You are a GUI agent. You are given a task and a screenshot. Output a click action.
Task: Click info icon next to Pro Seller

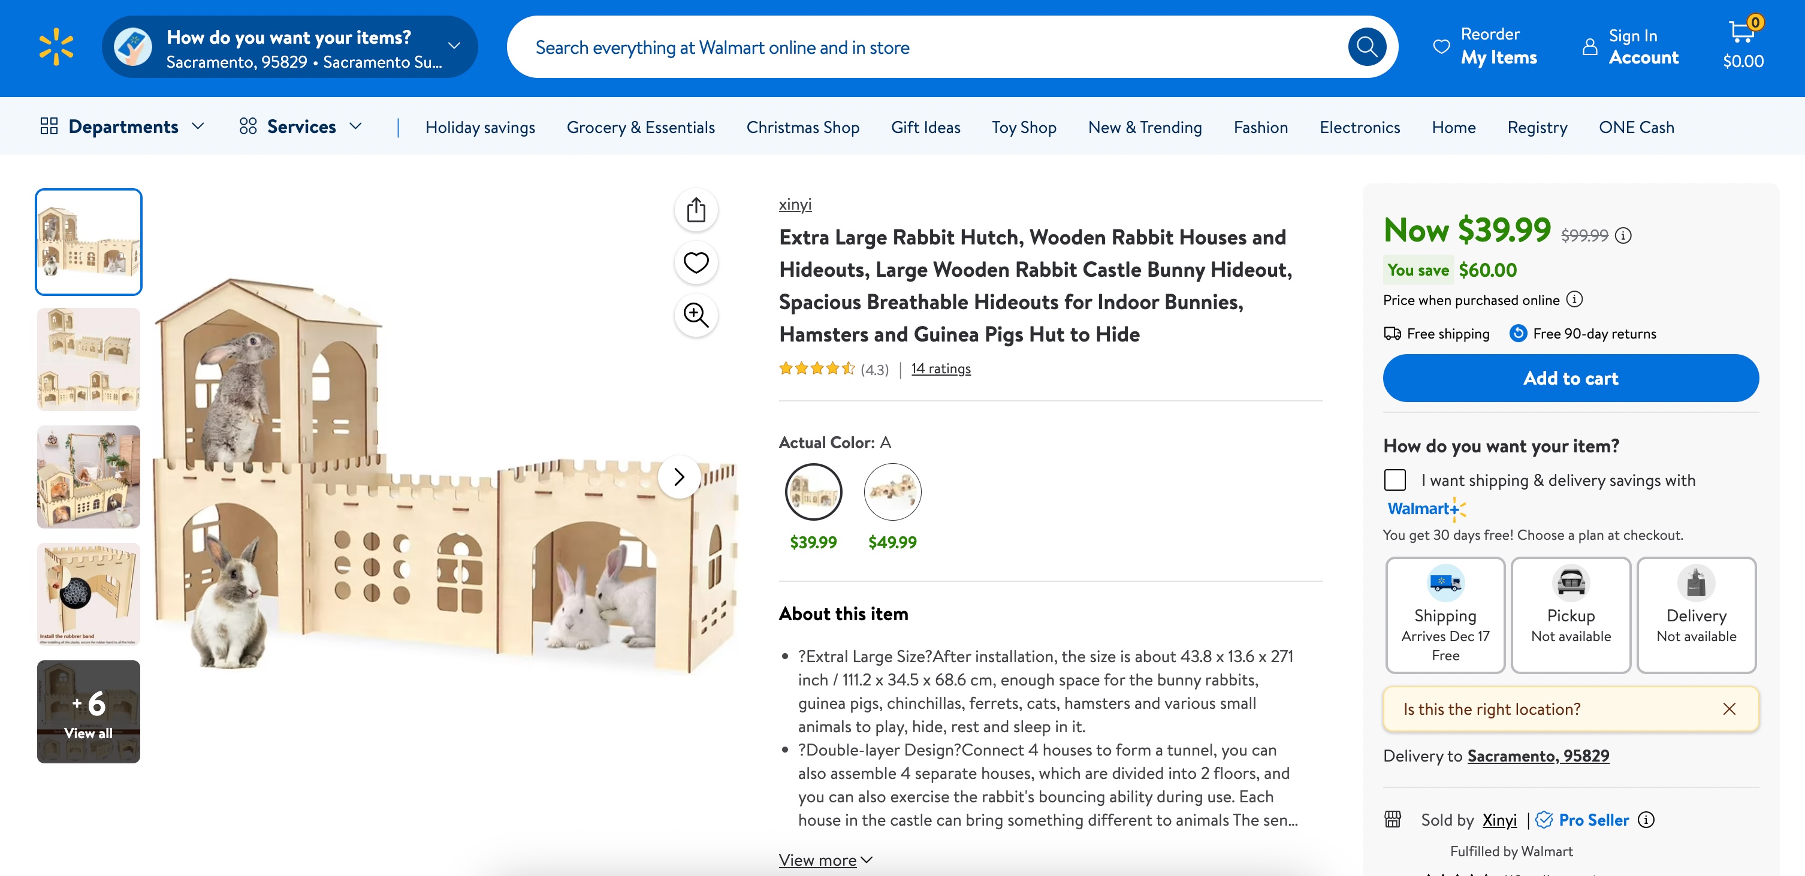click(x=1647, y=819)
